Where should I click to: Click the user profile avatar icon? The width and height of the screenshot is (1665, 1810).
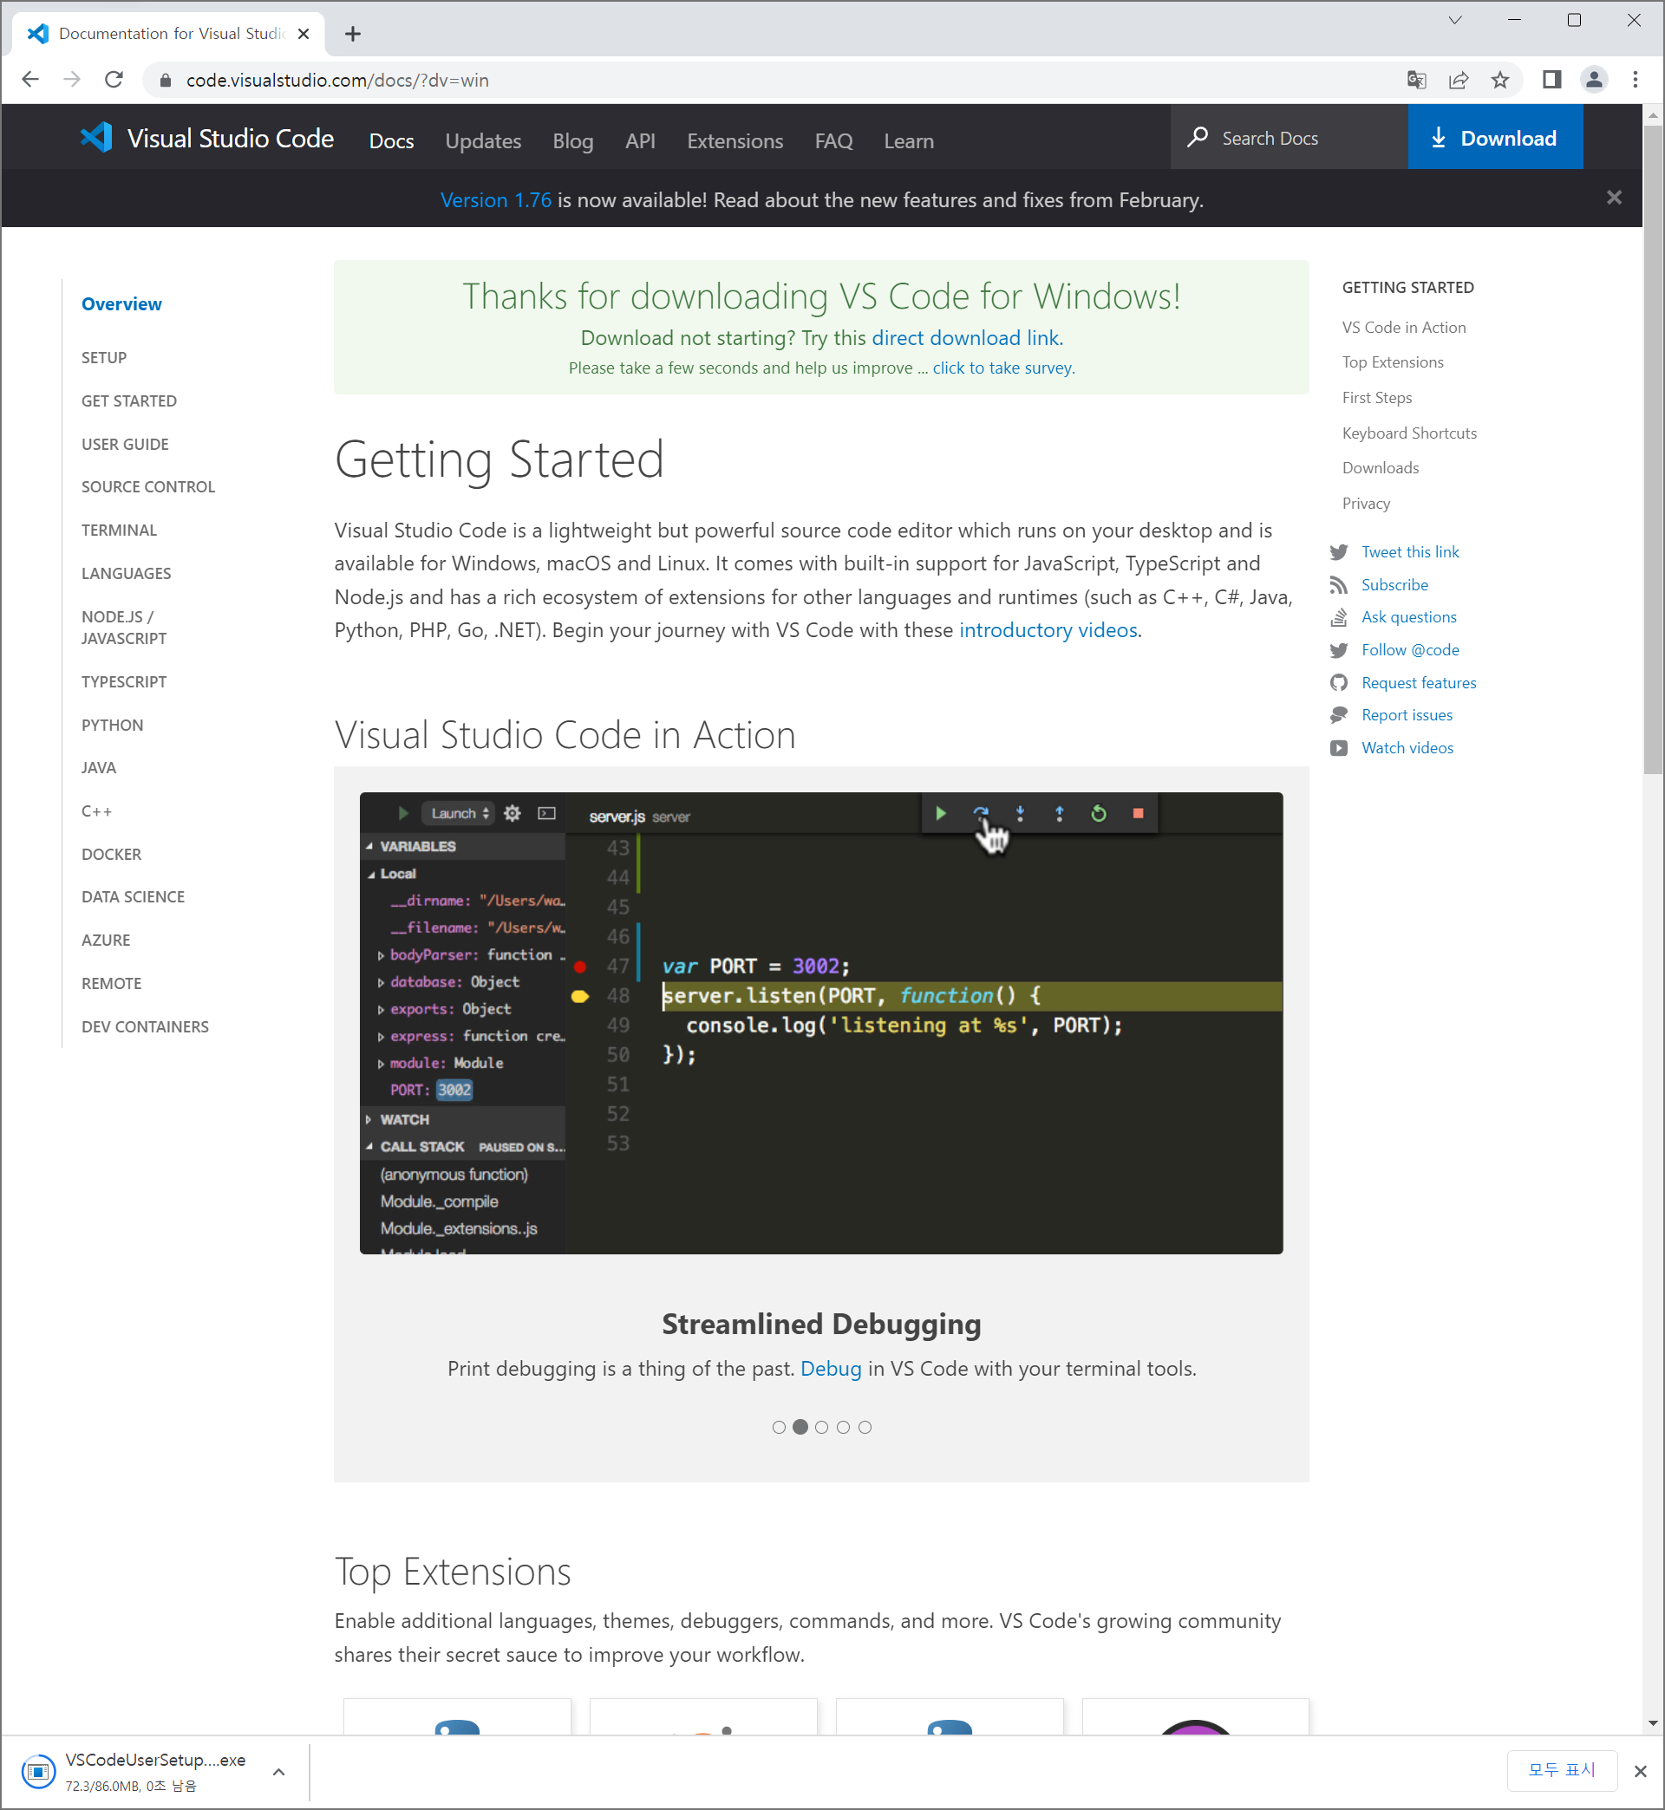1593,80
